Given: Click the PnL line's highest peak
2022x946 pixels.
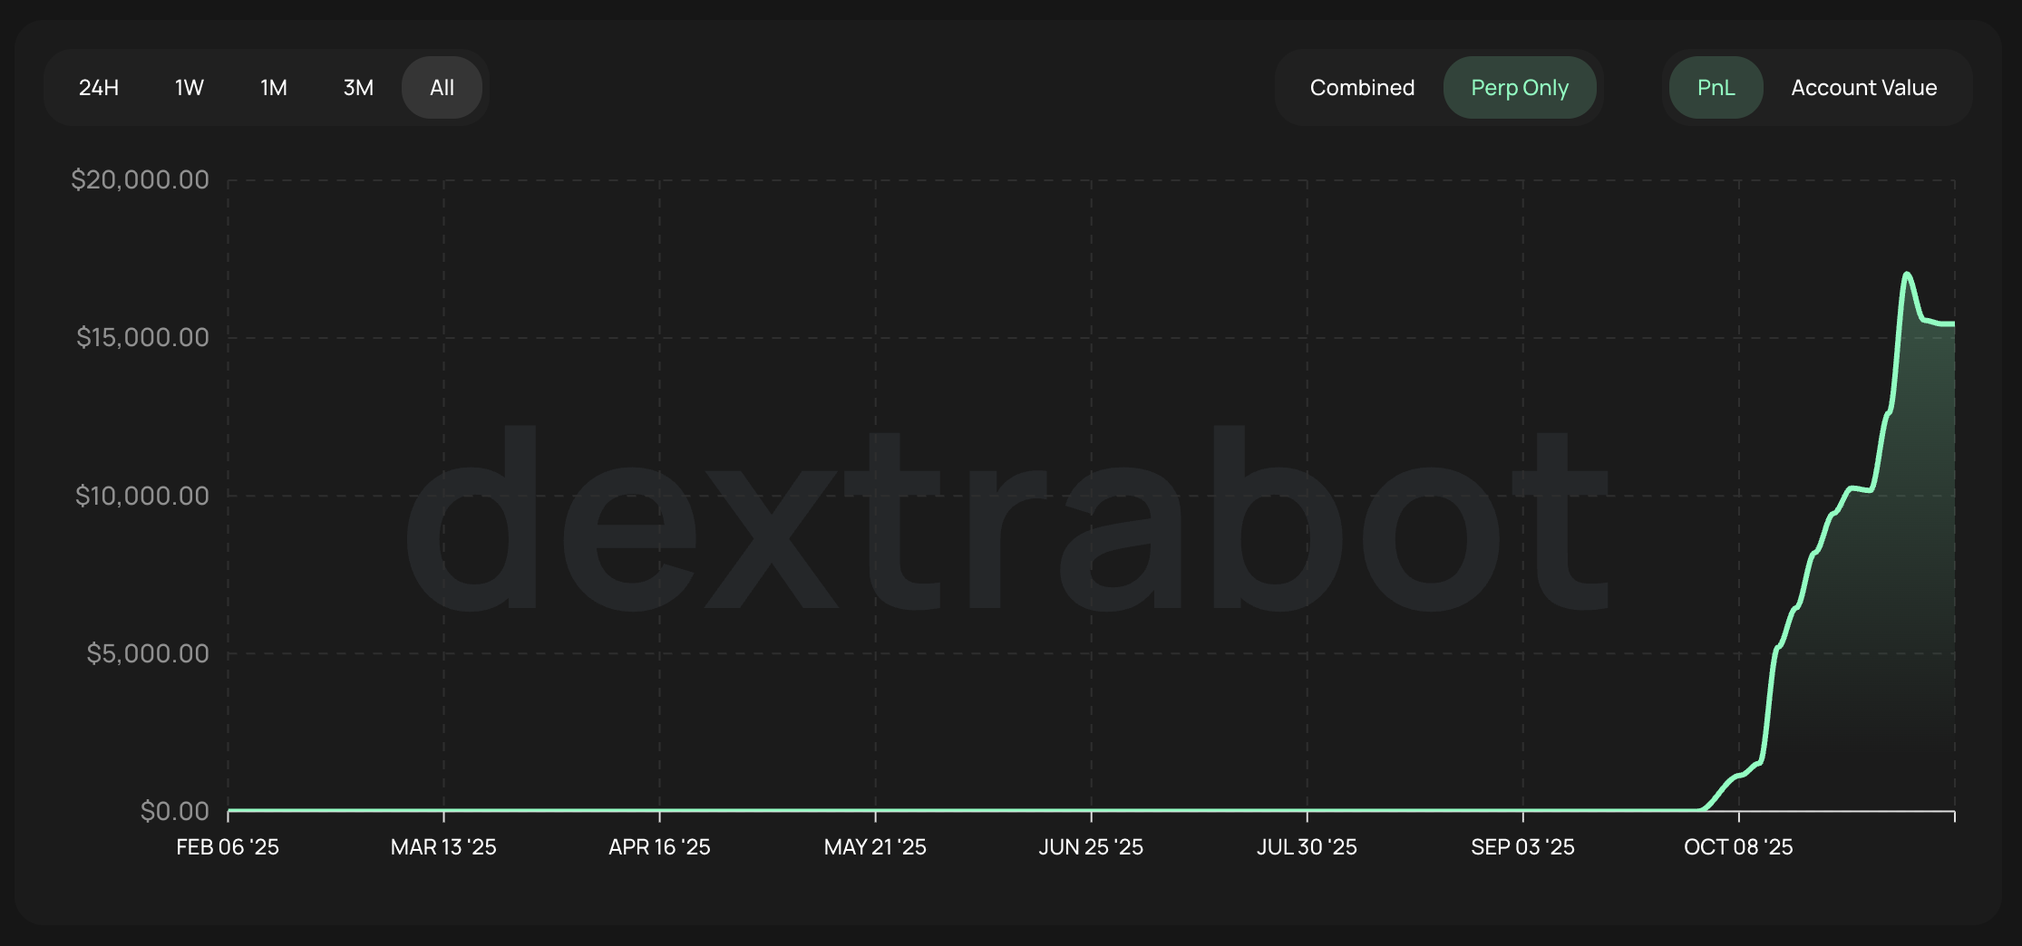Looking at the screenshot, I should click(x=1907, y=274).
